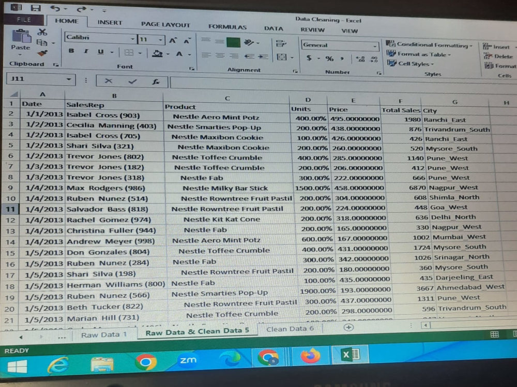
Task: Open Format as Table menu
Action: pos(419,54)
